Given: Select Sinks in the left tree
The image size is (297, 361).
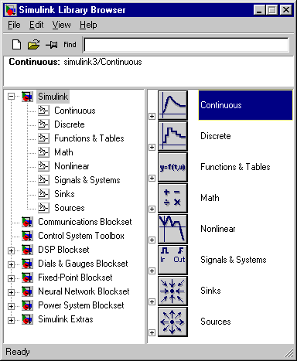Looking at the screenshot, I should click(x=64, y=194).
